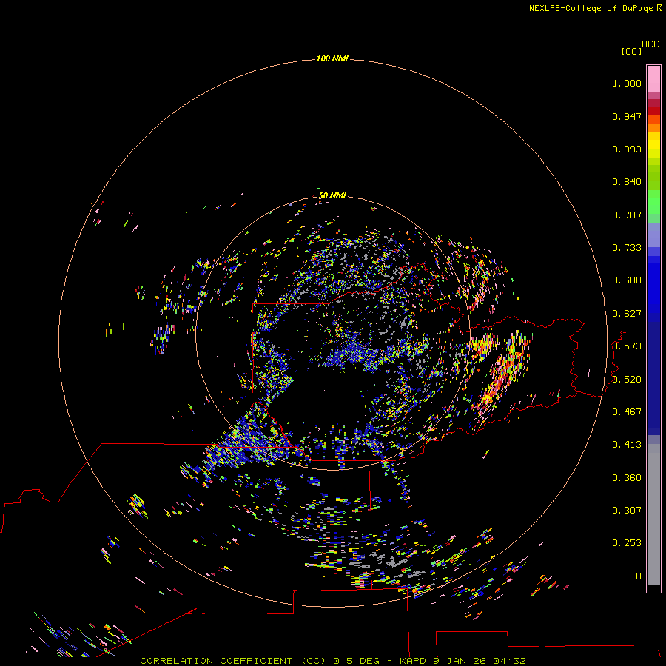Click the 04:32 timestamp in caption
Screen dimensions: 666x666
pyautogui.click(x=509, y=661)
